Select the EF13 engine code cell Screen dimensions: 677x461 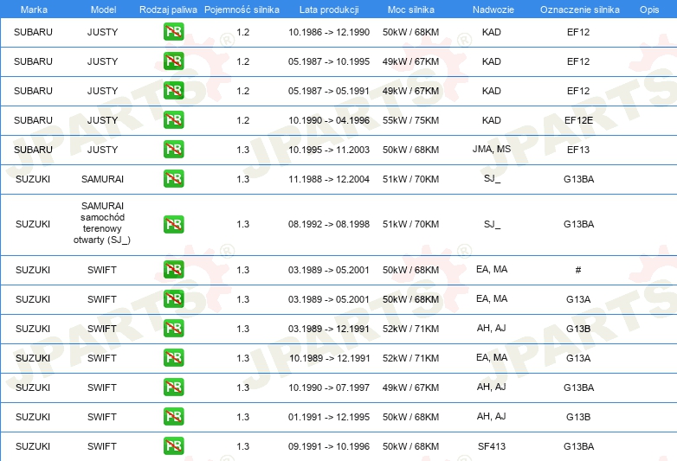pos(578,150)
